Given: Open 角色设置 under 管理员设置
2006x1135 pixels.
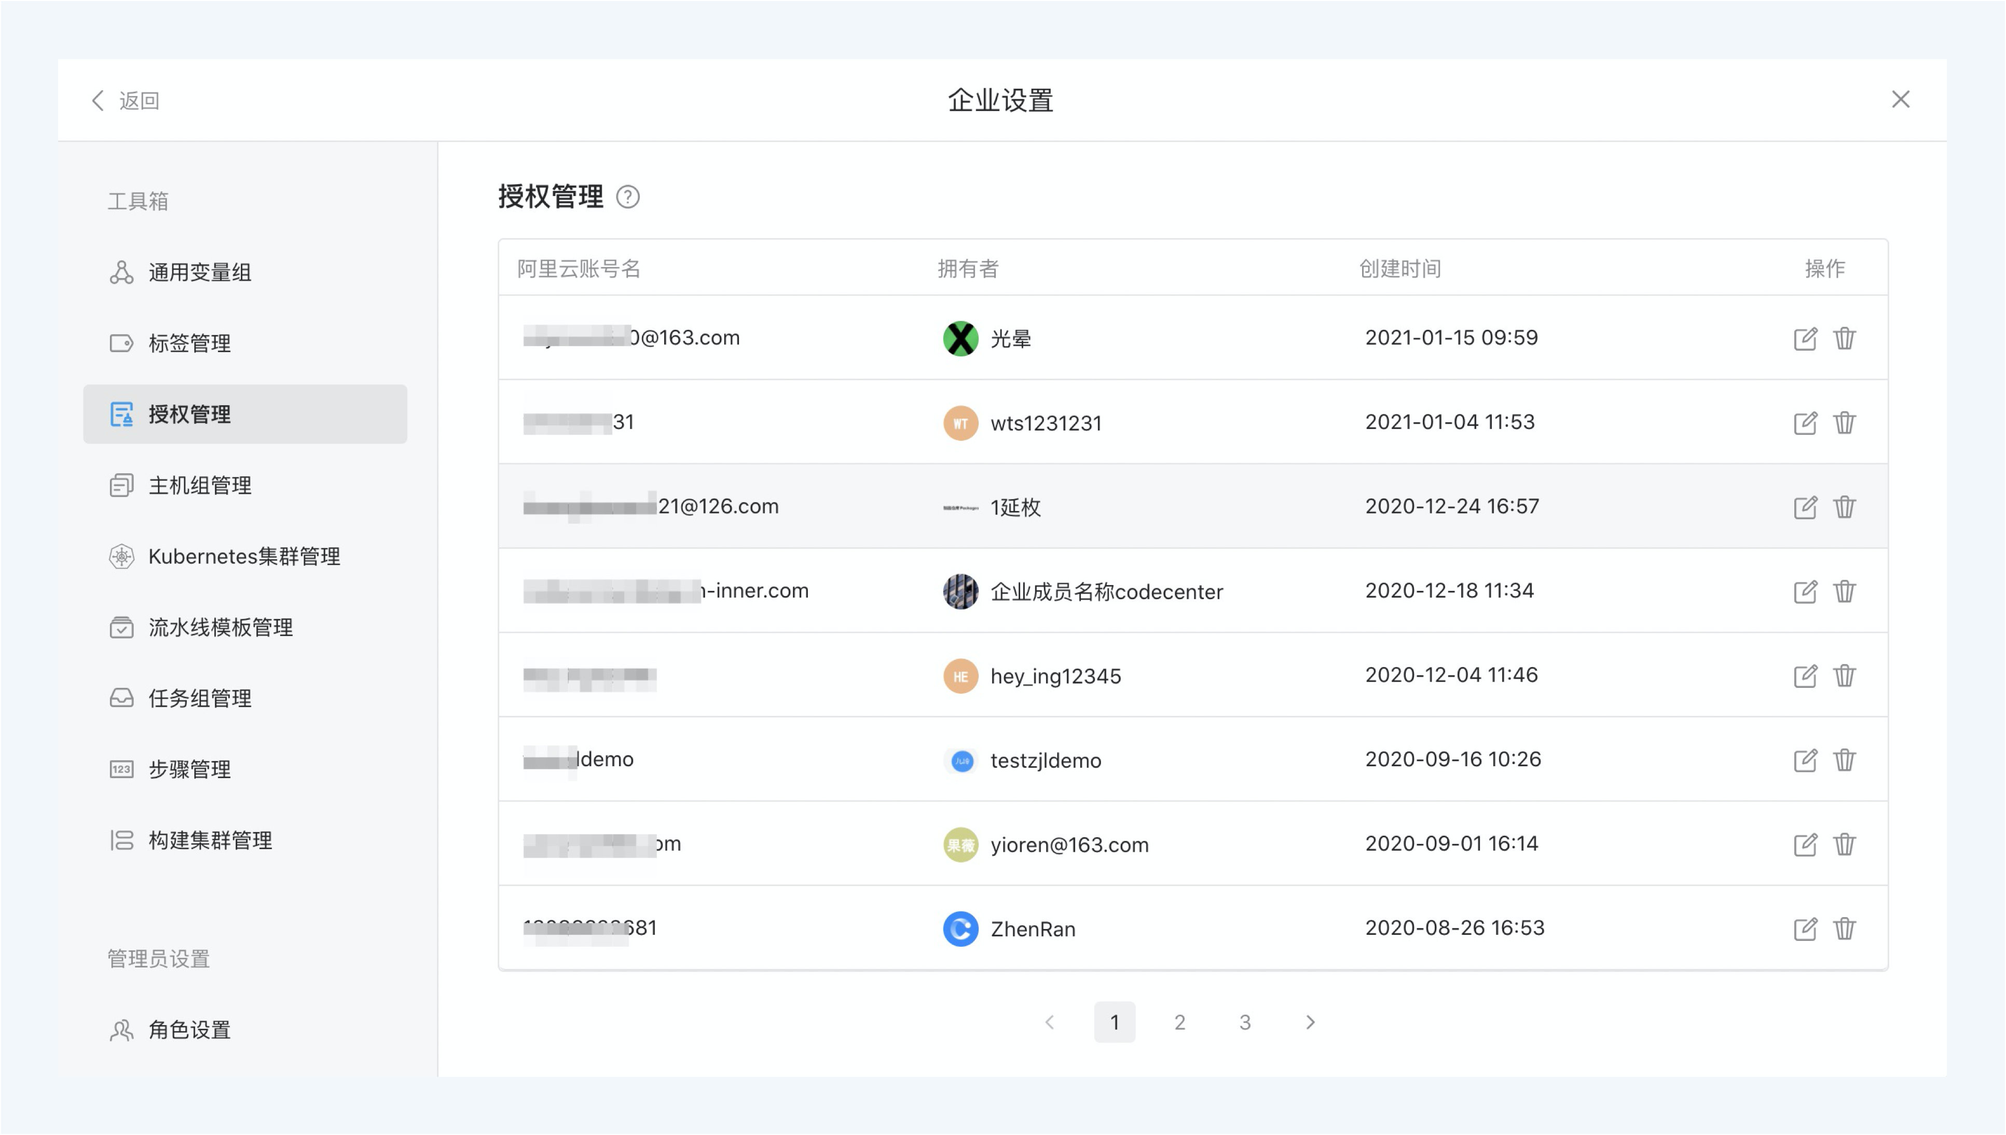Looking at the screenshot, I should point(245,1030).
